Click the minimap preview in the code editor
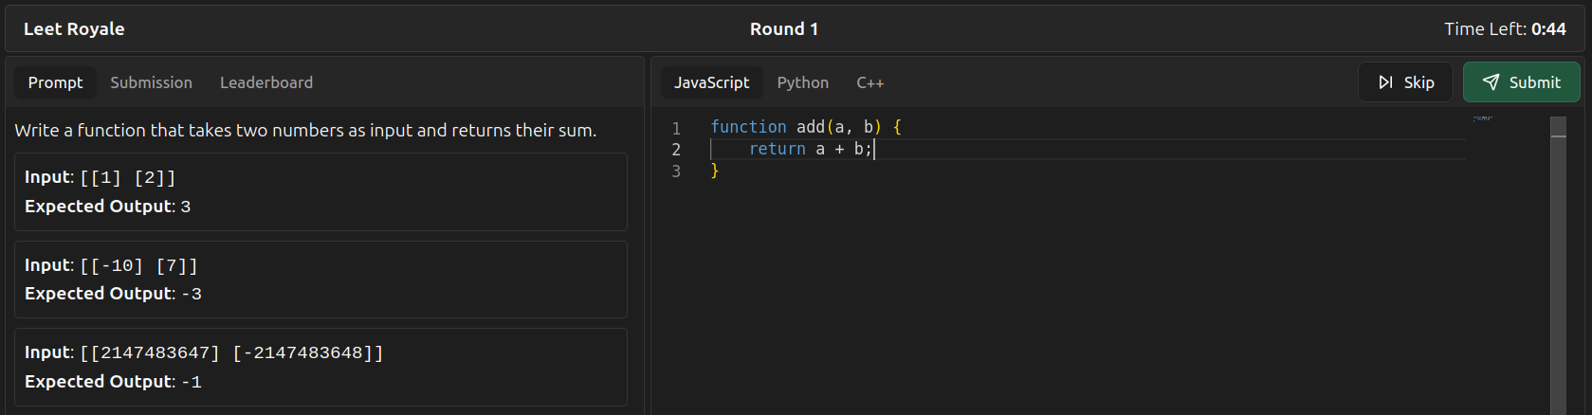This screenshot has height=415, width=1592. [x=1482, y=119]
